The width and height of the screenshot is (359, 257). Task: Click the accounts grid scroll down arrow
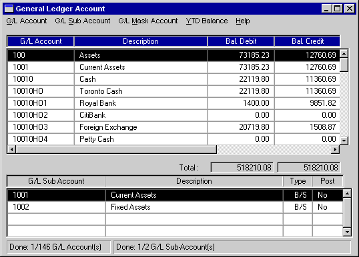344,140
